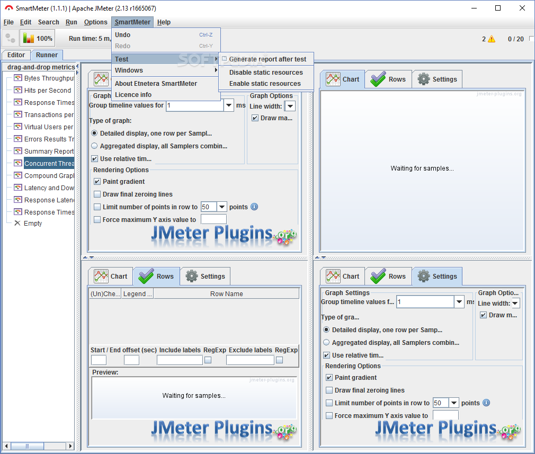The height and width of the screenshot is (454, 535).
Task: Click the gears icon in the toolbar
Action: pos(10,38)
